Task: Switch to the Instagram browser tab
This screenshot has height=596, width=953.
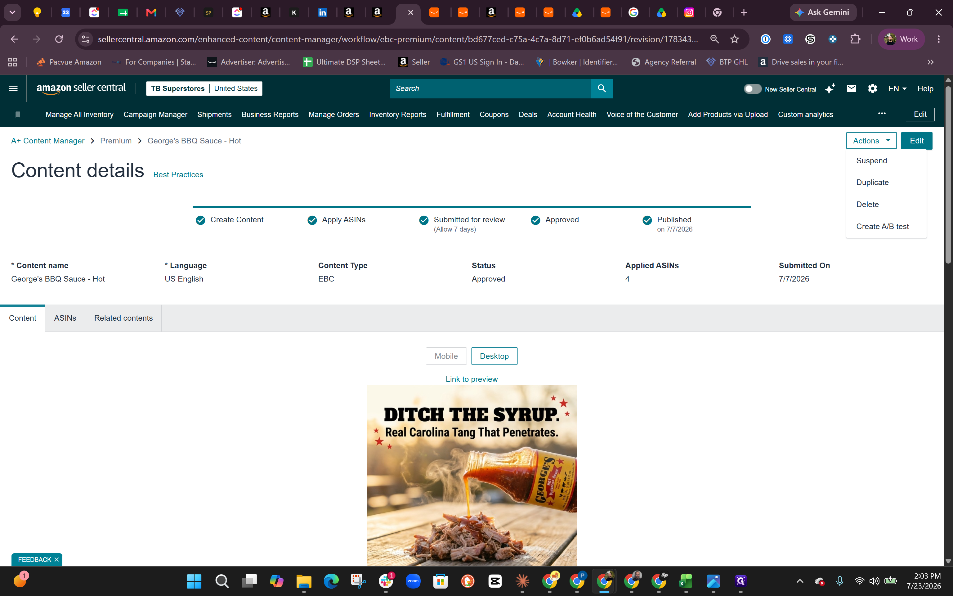Action: (689, 13)
